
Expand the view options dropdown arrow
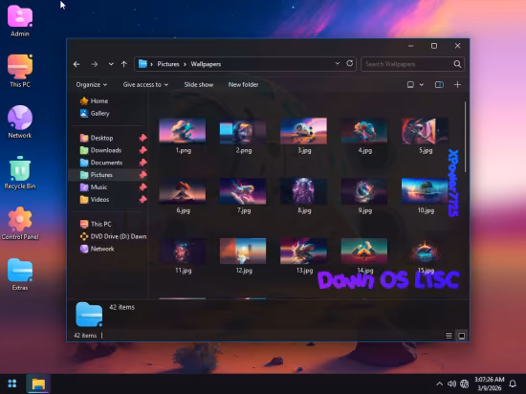coord(422,84)
